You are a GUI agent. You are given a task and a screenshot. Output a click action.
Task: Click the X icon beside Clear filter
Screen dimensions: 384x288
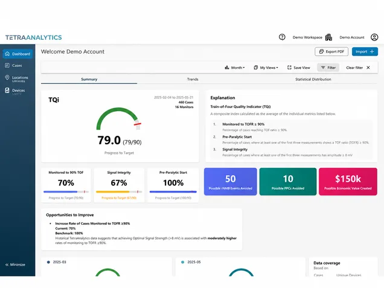(x=368, y=68)
